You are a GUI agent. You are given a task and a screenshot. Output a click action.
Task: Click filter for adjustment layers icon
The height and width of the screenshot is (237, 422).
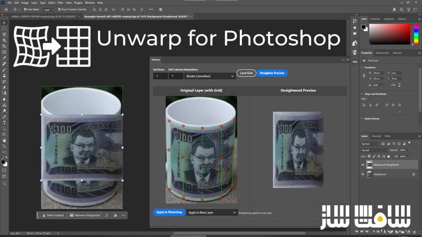tap(388, 144)
